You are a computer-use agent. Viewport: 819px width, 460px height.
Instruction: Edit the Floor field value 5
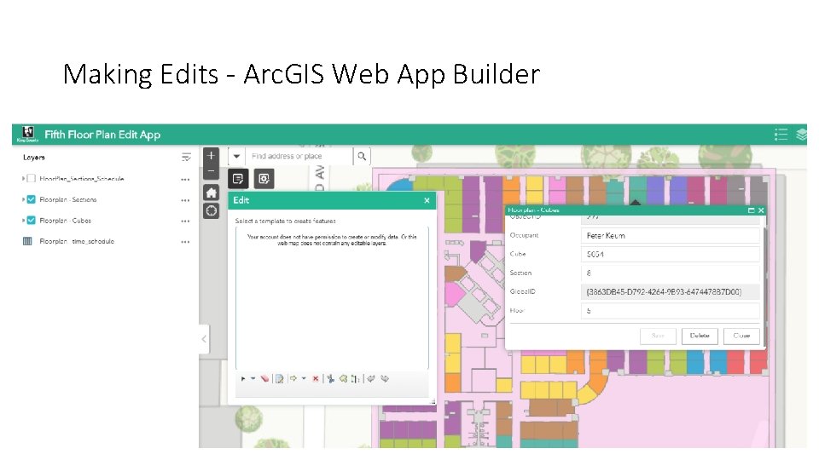click(671, 311)
